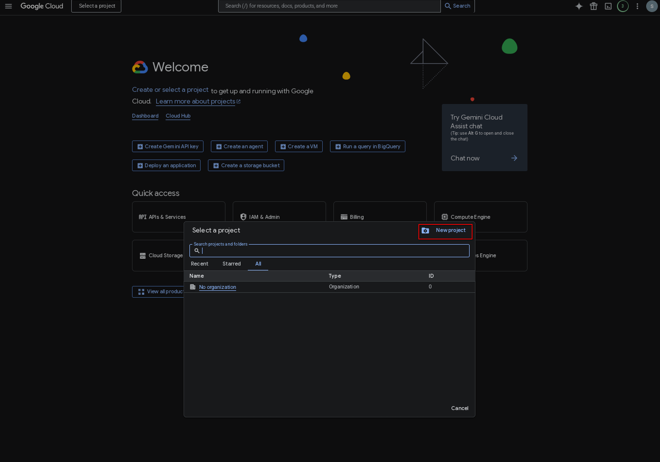Cancel the Select a project dialog
Screen dimensions: 660x462
pos(460,408)
